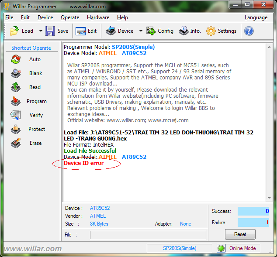Click the Willar Programmer title bar logo
The width and height of the screenshot is (277, 257).
click(7, 7)
